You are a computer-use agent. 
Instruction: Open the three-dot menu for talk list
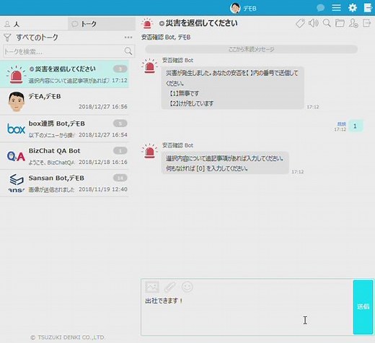pos(128,38)
